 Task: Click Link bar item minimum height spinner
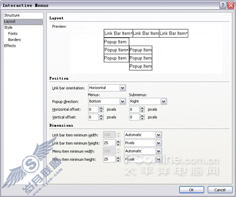click(119, 143)
